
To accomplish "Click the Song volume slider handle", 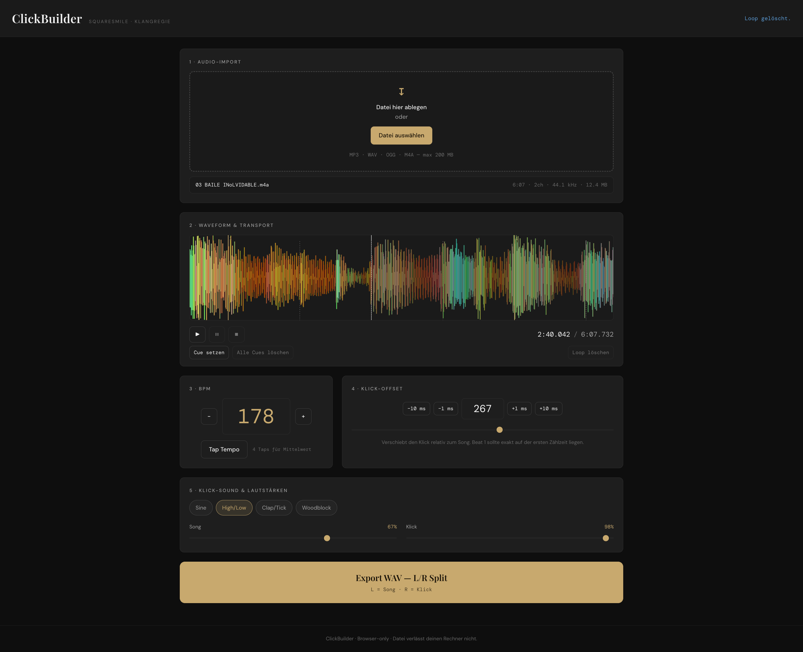I will pos(327,538).
